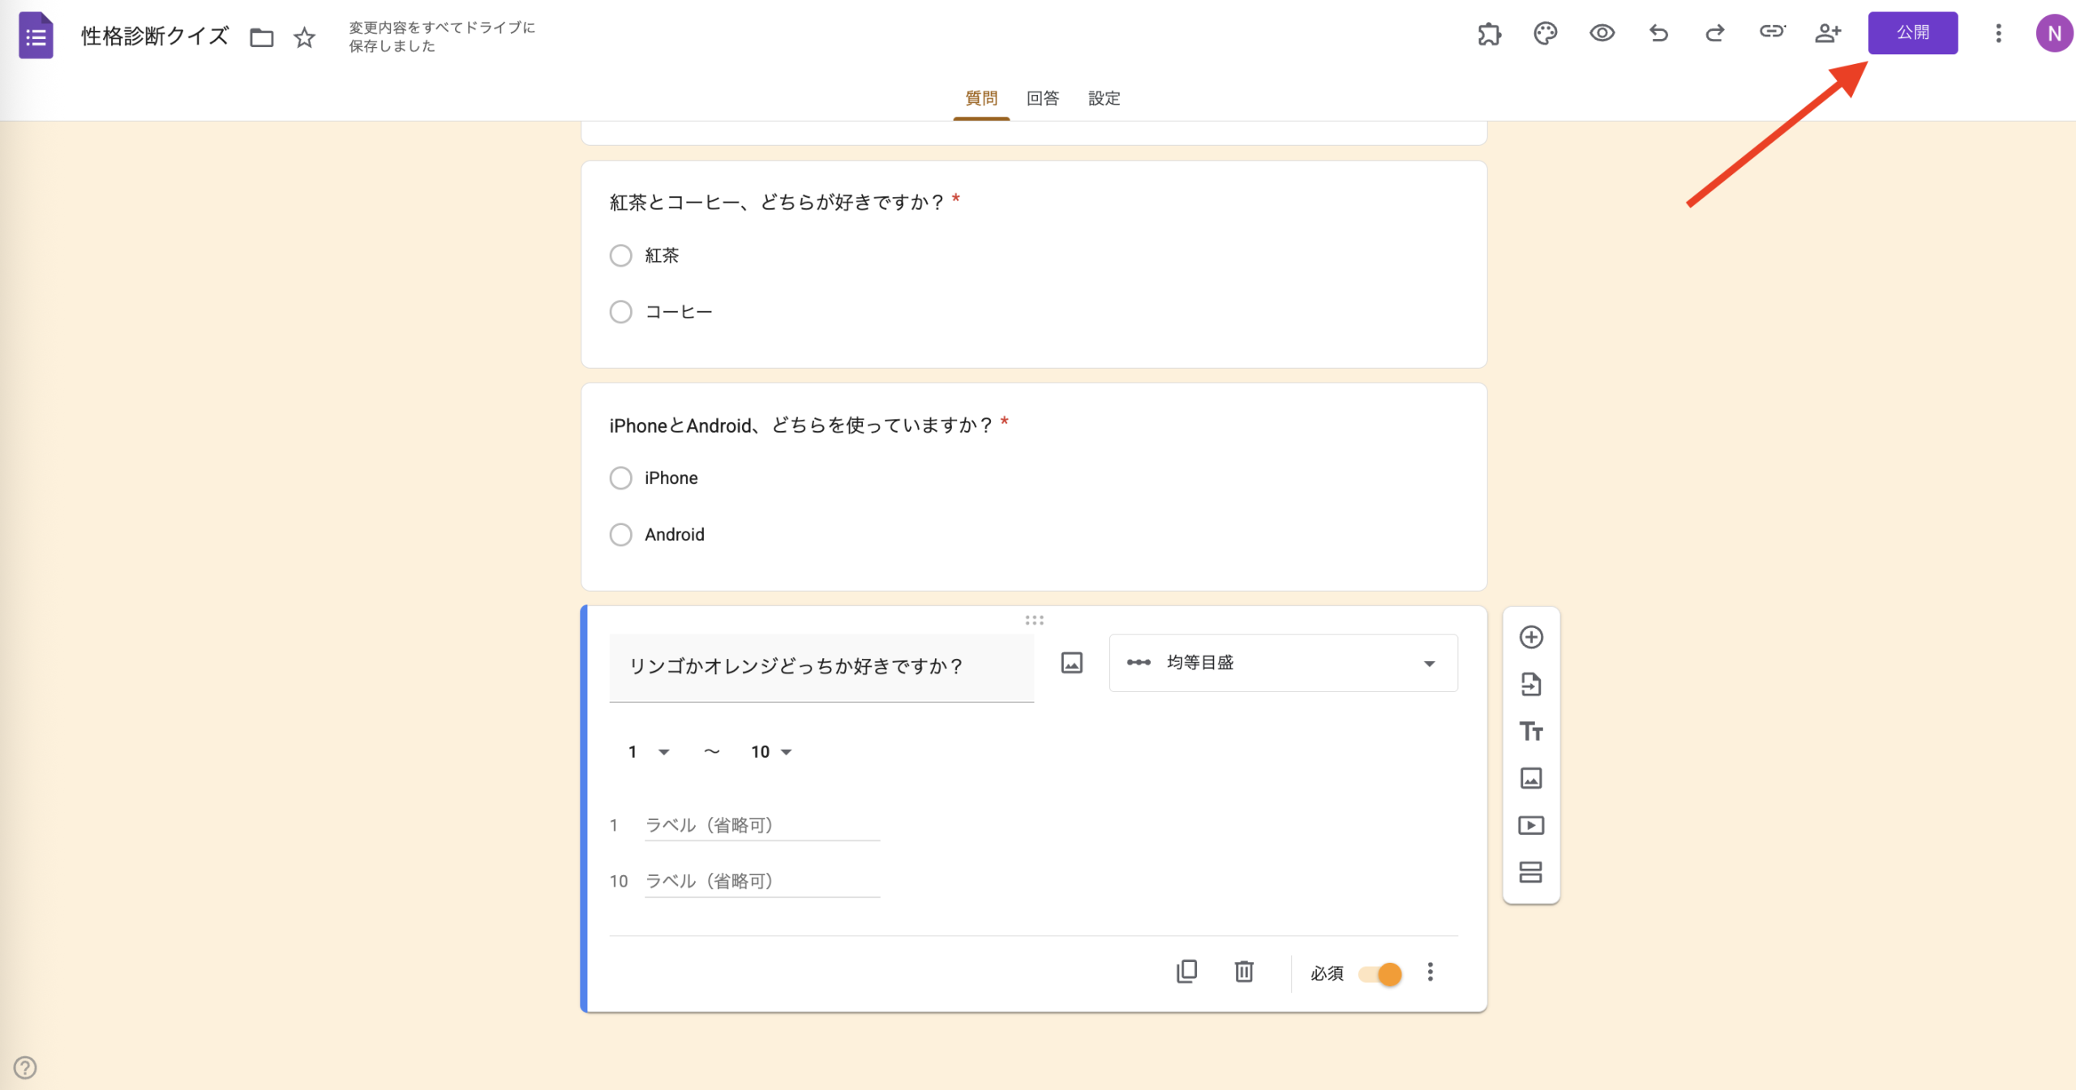2076x1090 pixels.
Task: Add a title and description with the Tt icon
Action: (1531, 731)
